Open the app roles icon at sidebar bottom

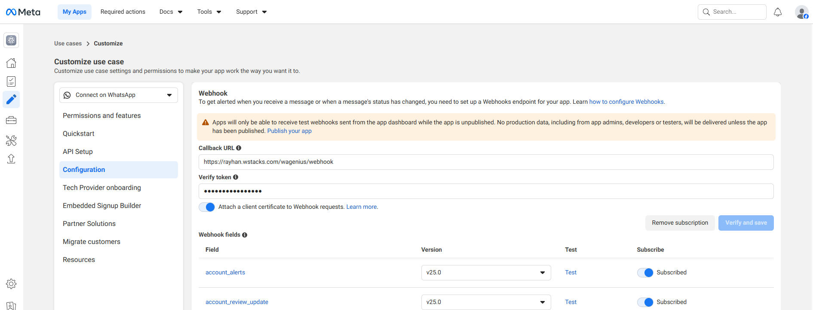click(x=12, y=306)
